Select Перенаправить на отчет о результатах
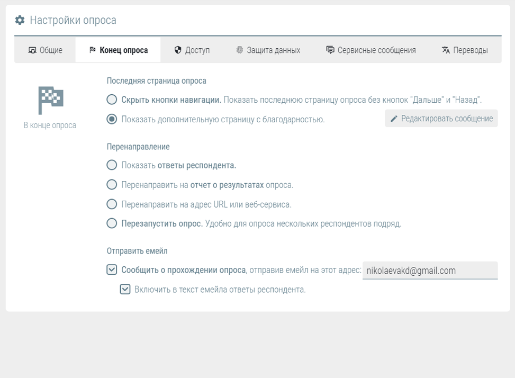The width and height of the screenshot is (515, 378). (x=112, y=185)
